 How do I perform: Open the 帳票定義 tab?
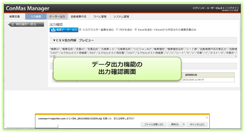14,16
